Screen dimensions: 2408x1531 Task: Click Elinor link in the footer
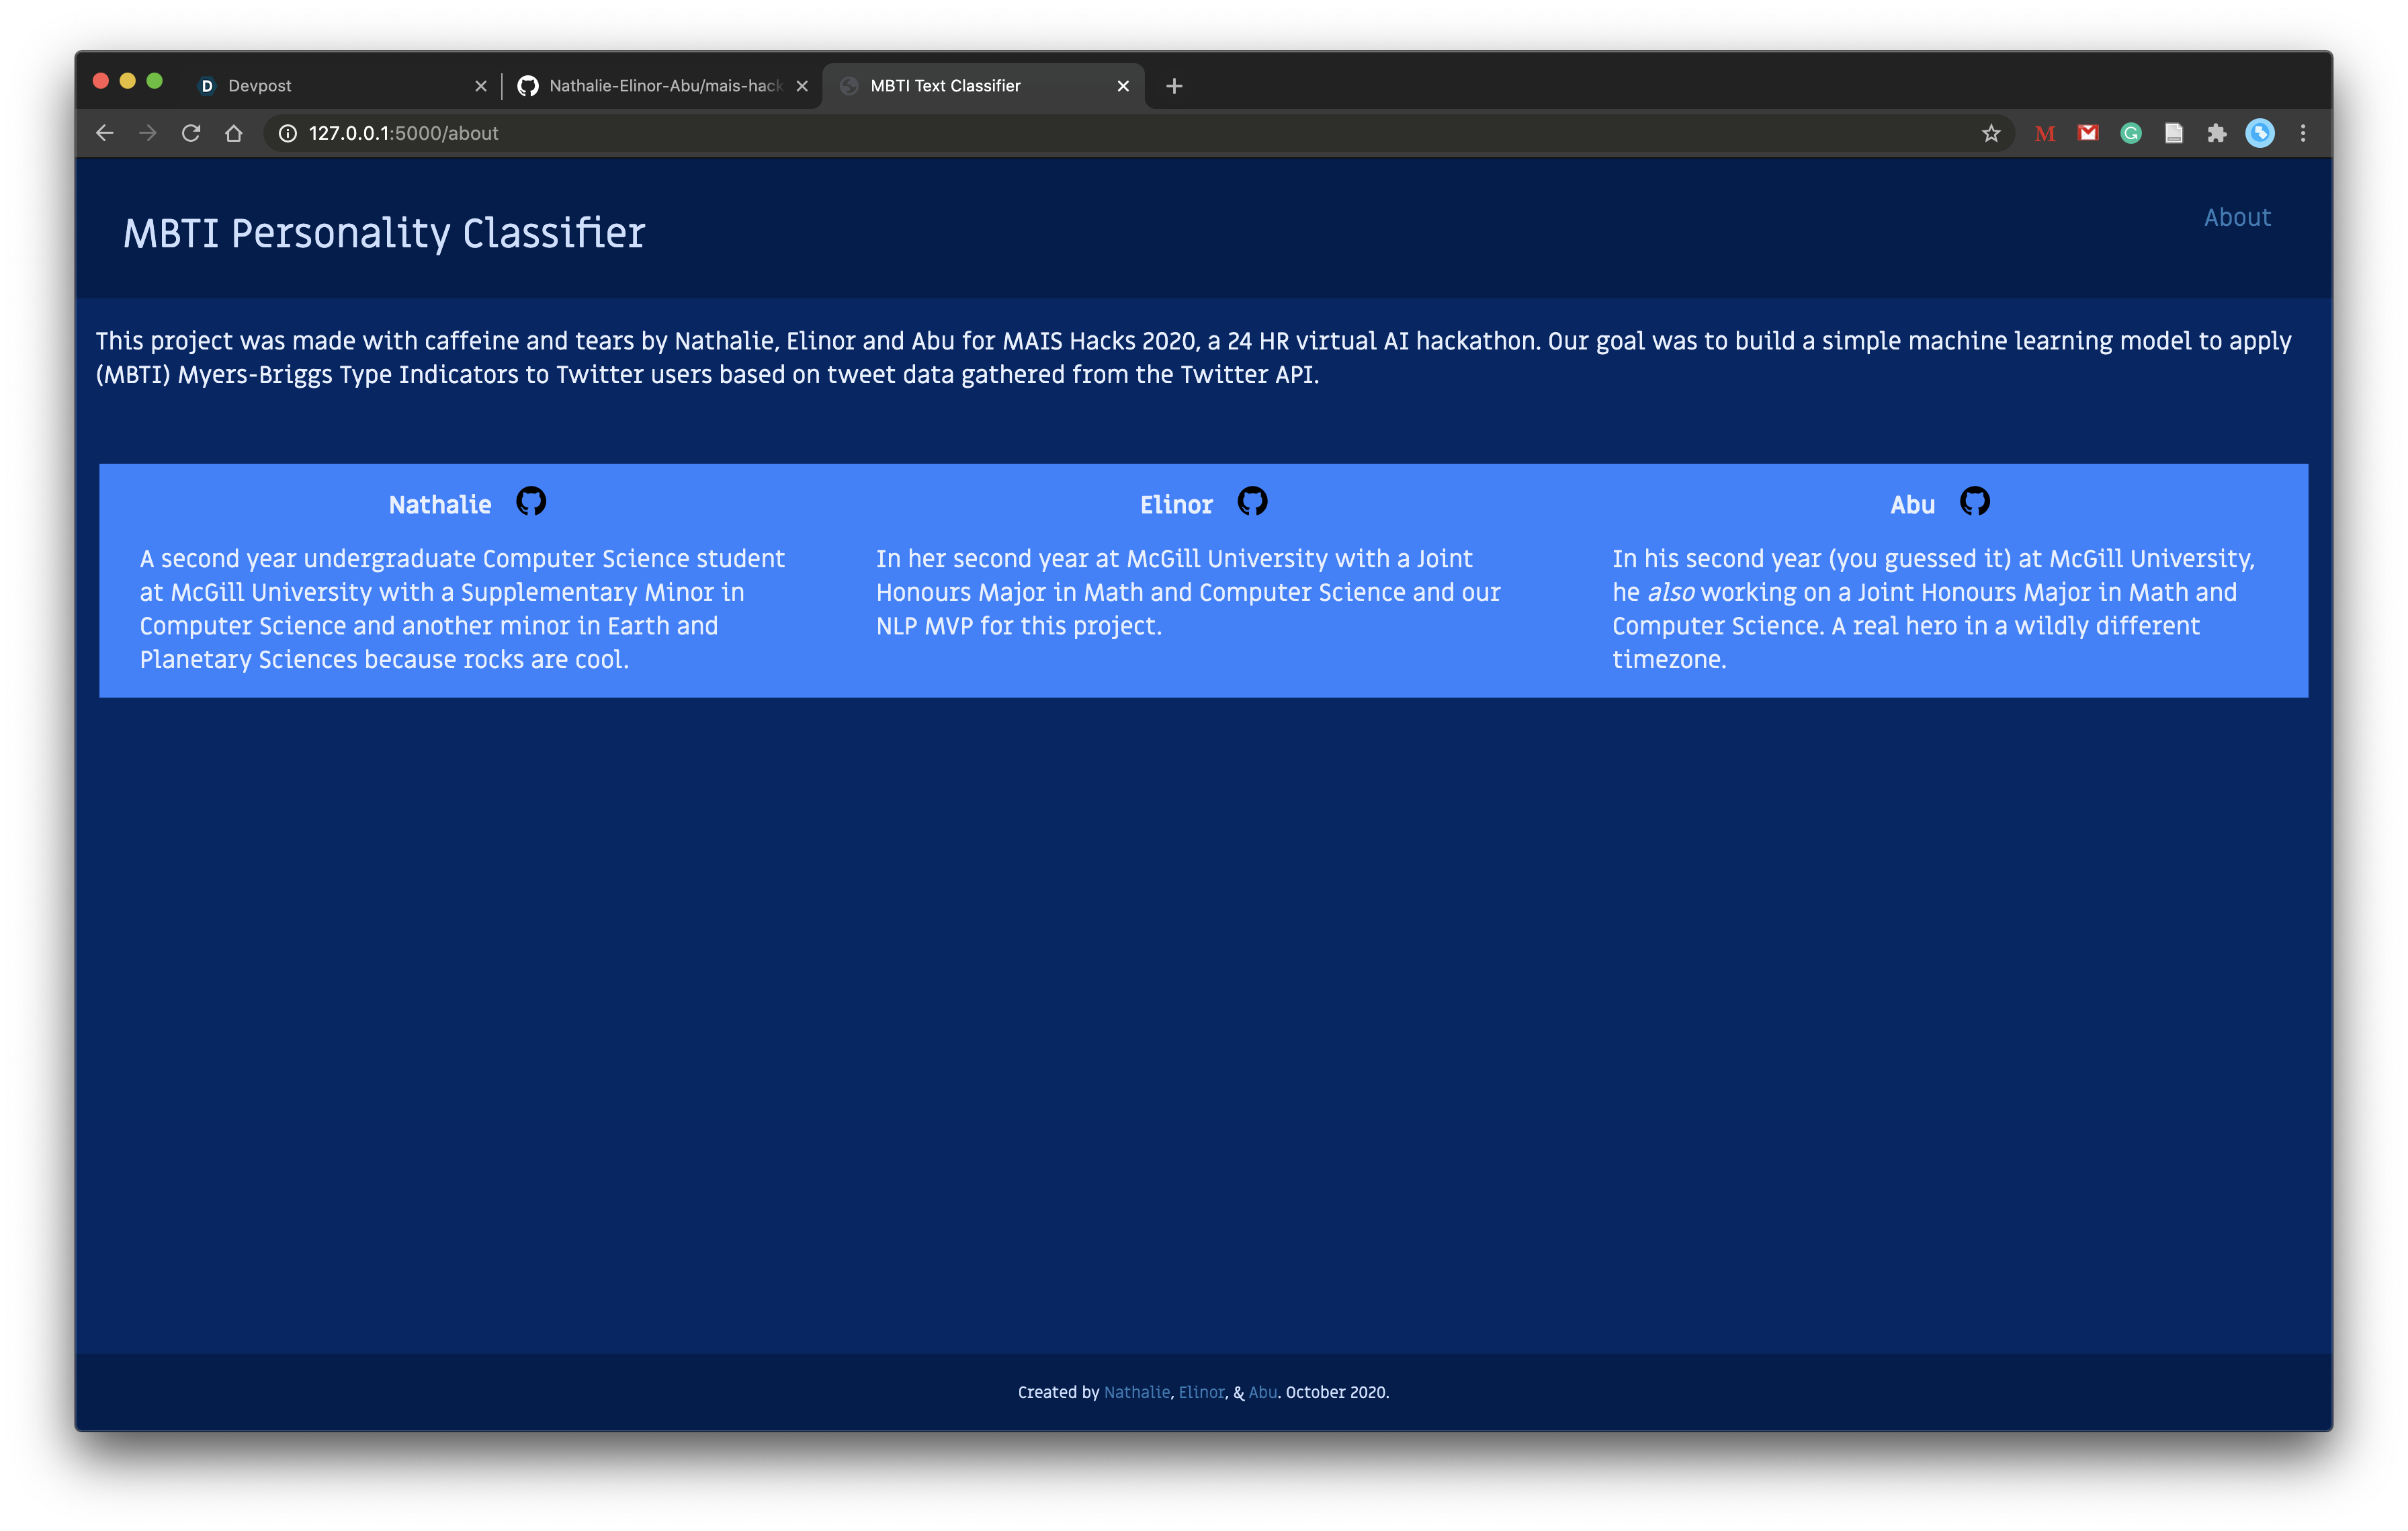1200,1392
